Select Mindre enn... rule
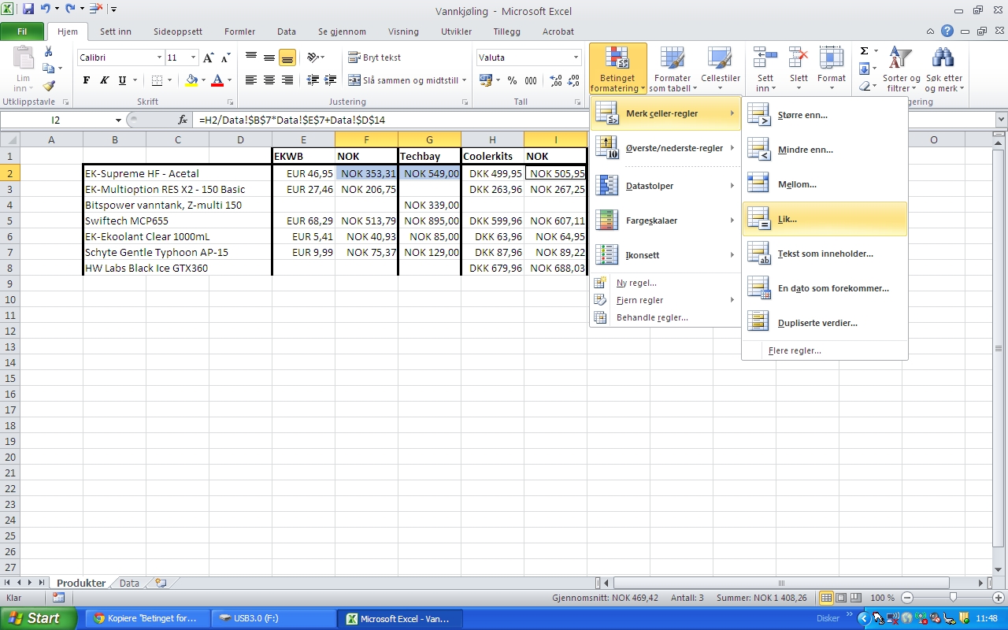Screen dimensions: 1008x630 coord(825,150)
